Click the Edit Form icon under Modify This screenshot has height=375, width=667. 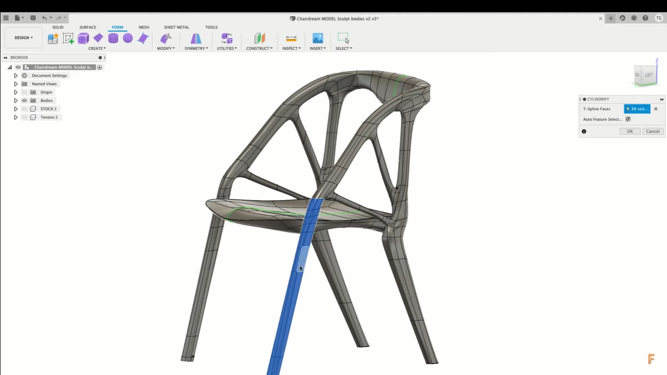click(x=166, y=38)
